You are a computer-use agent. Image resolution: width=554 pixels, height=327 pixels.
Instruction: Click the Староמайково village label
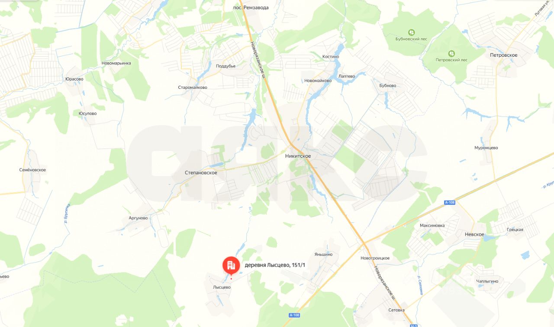193,87
